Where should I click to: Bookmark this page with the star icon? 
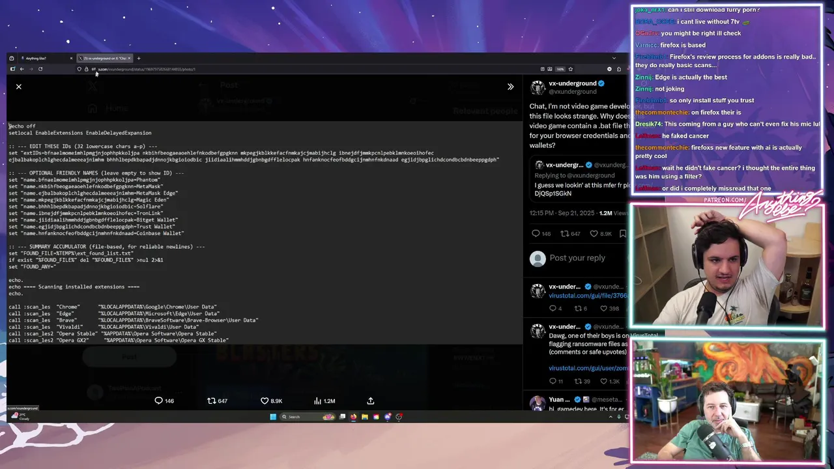pos(571,69)
